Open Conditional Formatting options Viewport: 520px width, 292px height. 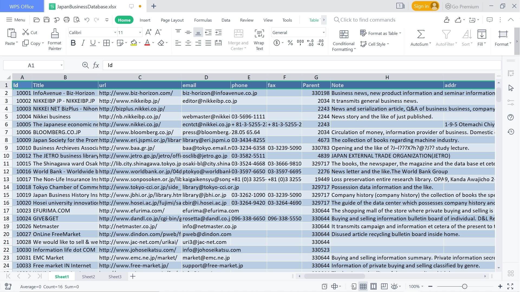(x=343, y=41)
